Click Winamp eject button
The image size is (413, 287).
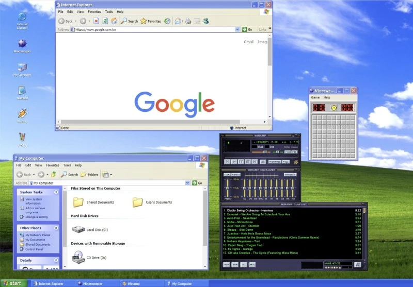[263, 162]
